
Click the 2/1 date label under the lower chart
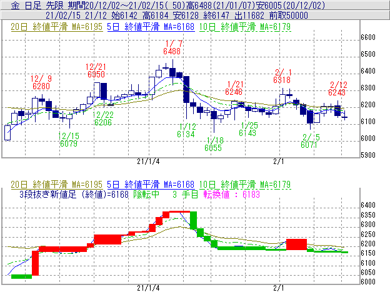tap(279, 288)
